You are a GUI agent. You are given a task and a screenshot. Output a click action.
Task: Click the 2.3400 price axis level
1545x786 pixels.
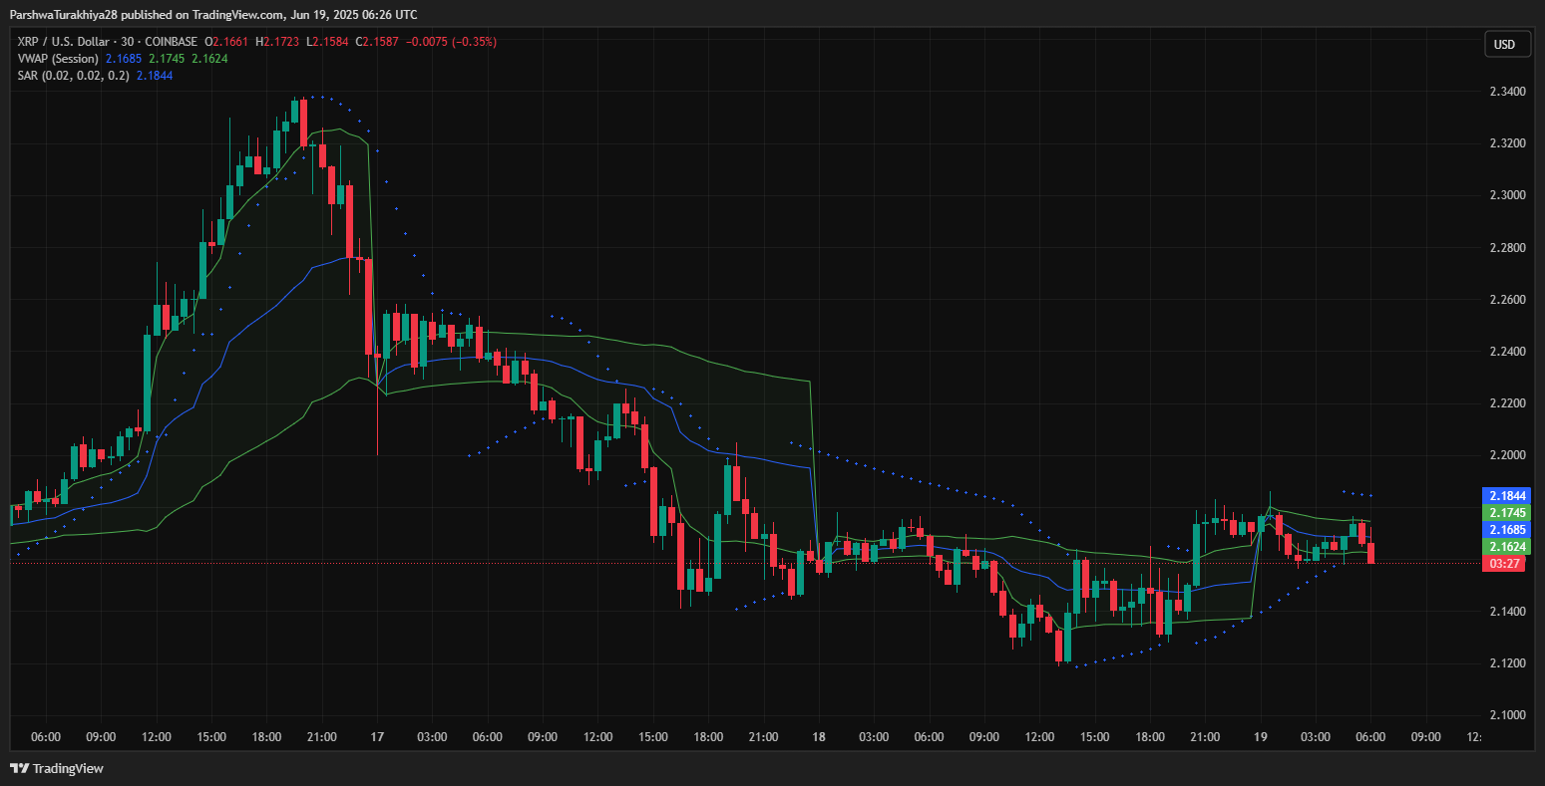point(1506,92)
